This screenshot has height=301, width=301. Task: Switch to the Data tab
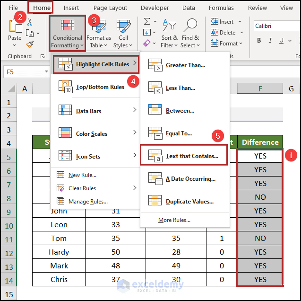189,8
